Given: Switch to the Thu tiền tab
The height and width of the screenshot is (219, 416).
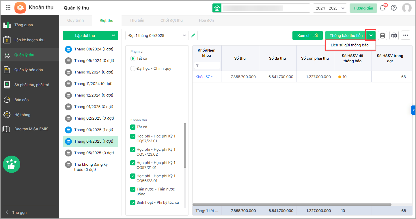Looking at the screenshot, I should click(x=137, y=20).
